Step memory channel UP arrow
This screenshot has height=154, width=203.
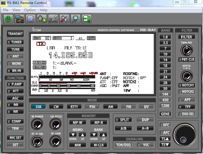click(82, 135)
